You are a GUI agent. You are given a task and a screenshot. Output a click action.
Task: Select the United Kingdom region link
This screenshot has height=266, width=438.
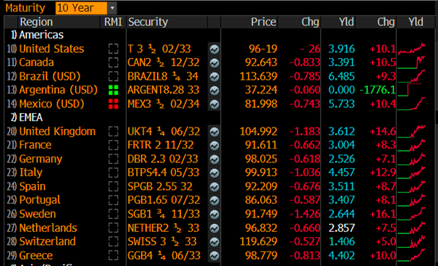pyautogui.click(x=57, y=131)
